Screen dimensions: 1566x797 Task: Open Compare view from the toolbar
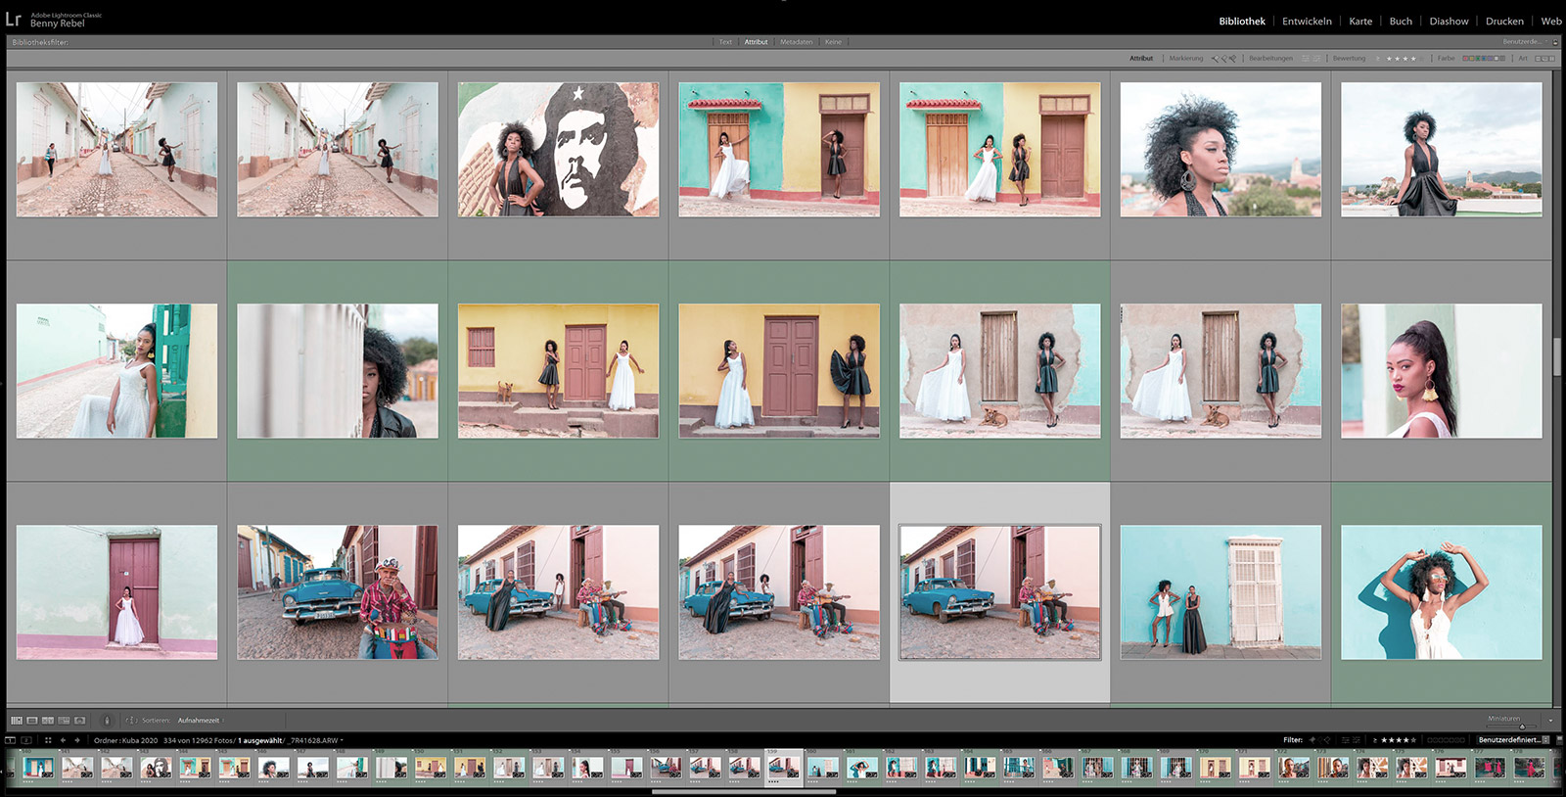[48, 721]
